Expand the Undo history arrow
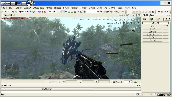This screenshot has height=97, width=172. coord(5,12)
